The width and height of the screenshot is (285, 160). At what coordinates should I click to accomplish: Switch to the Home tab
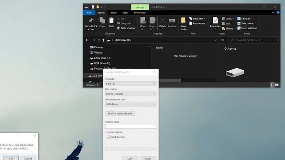[x=101, y=13]
